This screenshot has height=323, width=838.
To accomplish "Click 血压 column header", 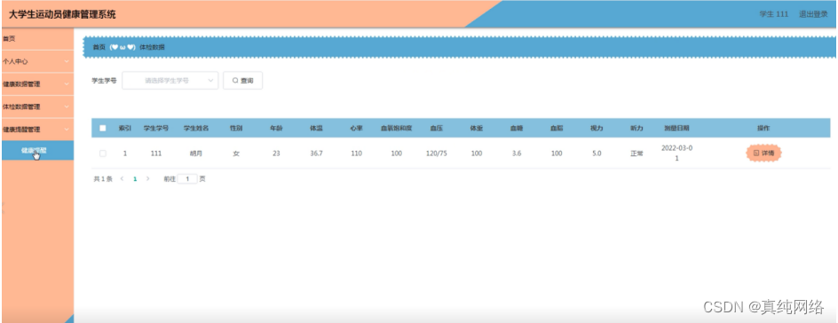I will (x=437, y=128).
